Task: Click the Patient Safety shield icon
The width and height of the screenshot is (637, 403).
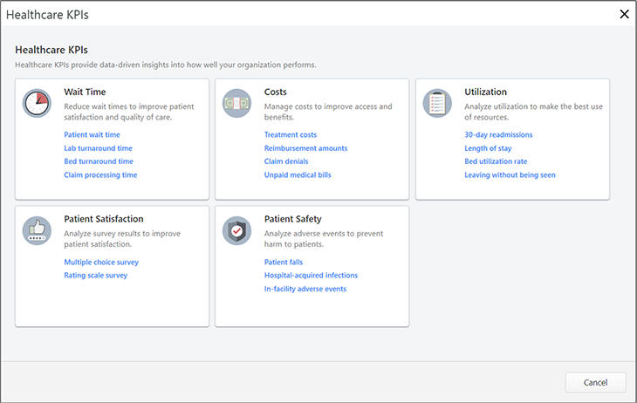Action: point(236,229)
